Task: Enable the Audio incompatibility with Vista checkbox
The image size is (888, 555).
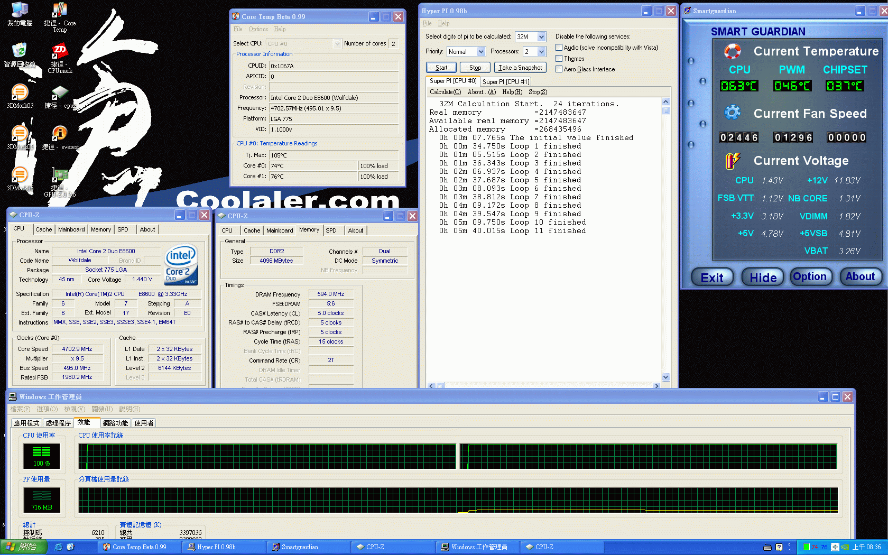Action: pyautogui.click(x=559, y=48)
